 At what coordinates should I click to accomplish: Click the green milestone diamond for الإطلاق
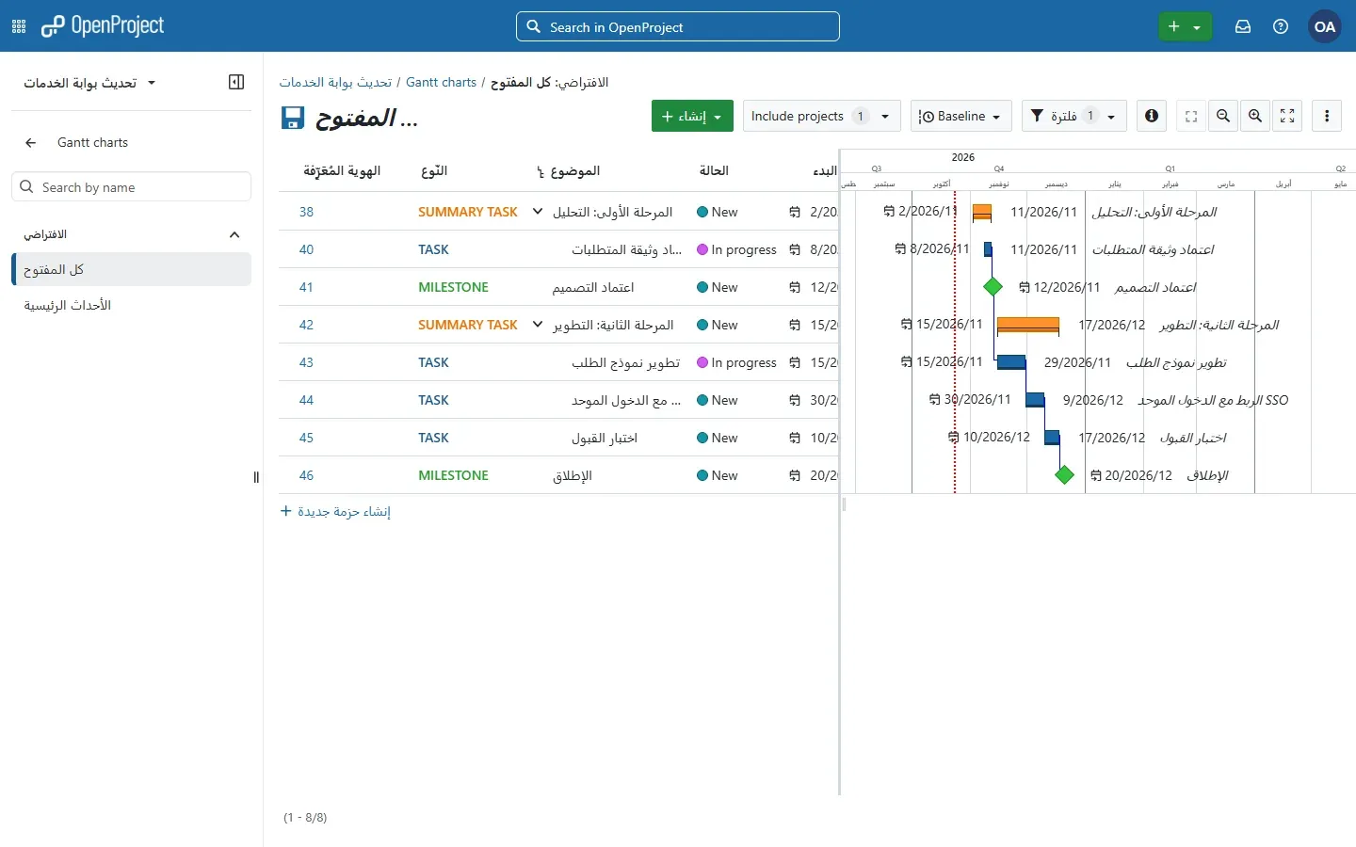tap(1065, 475)
